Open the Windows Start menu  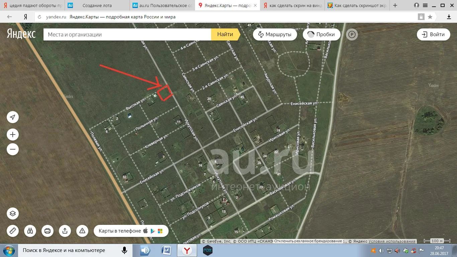[x=9, y=250]
